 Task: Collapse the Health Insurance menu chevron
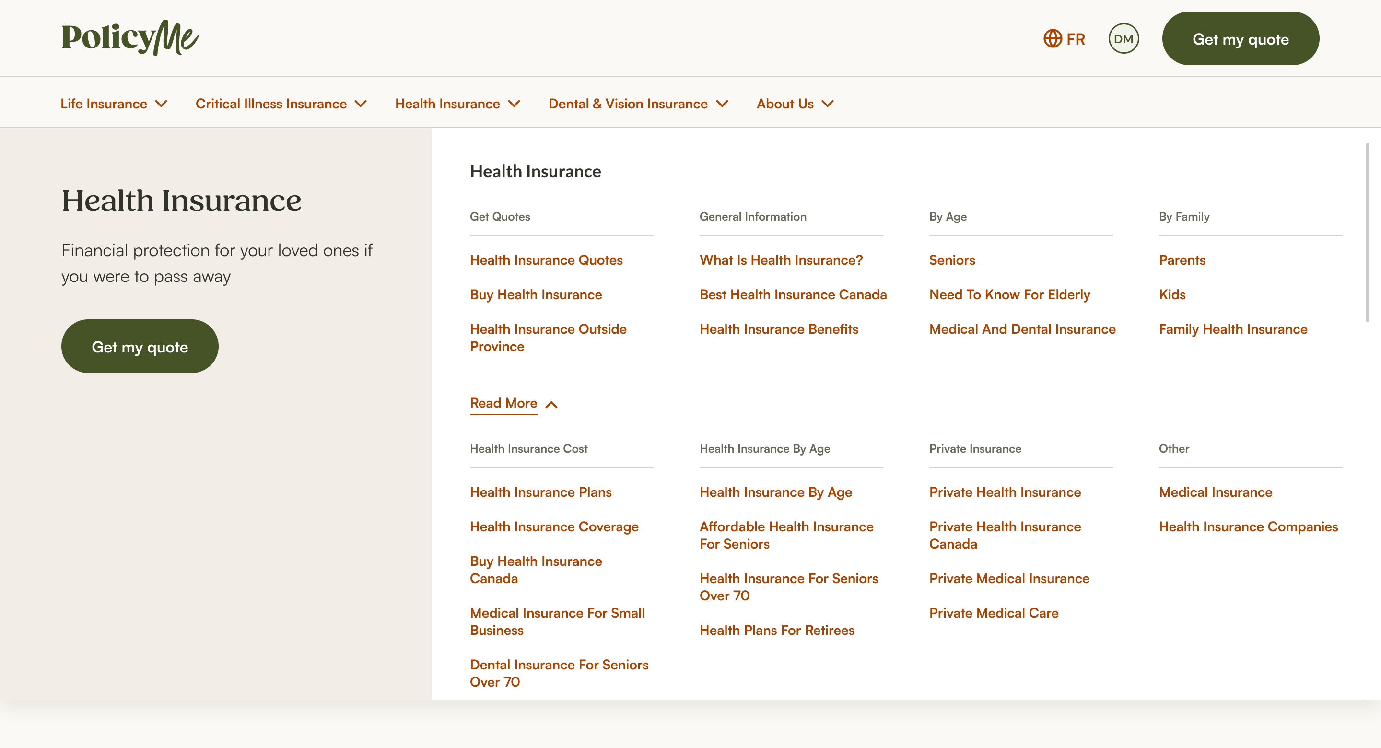[x=514, y=104]
